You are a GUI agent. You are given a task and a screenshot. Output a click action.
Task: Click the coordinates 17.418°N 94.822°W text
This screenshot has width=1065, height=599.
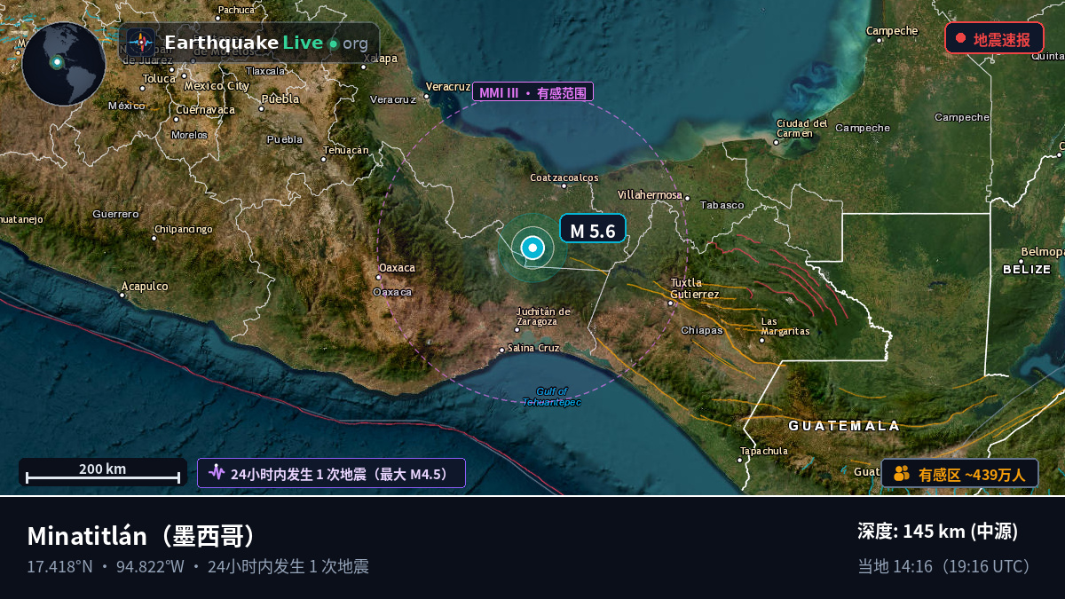point(106,566)
